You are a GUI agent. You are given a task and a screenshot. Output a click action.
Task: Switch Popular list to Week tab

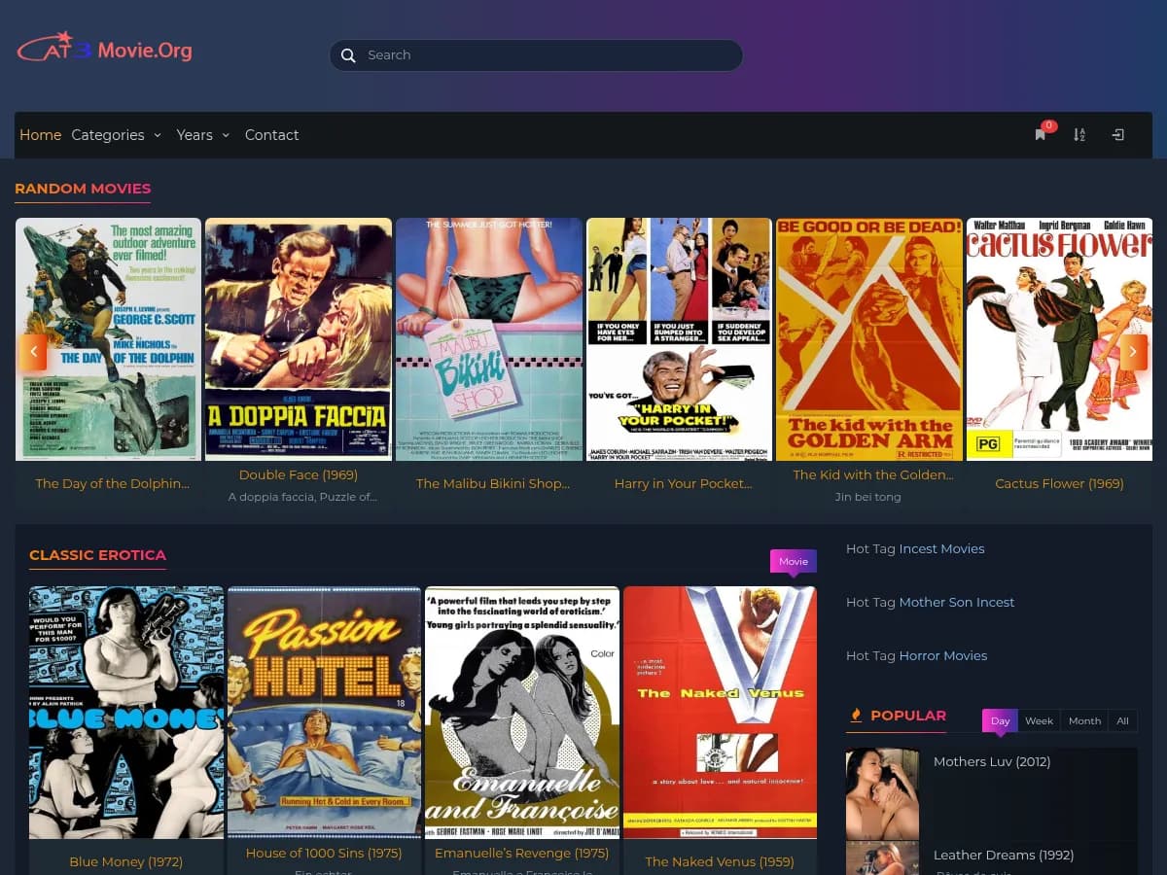(1039, 720)
